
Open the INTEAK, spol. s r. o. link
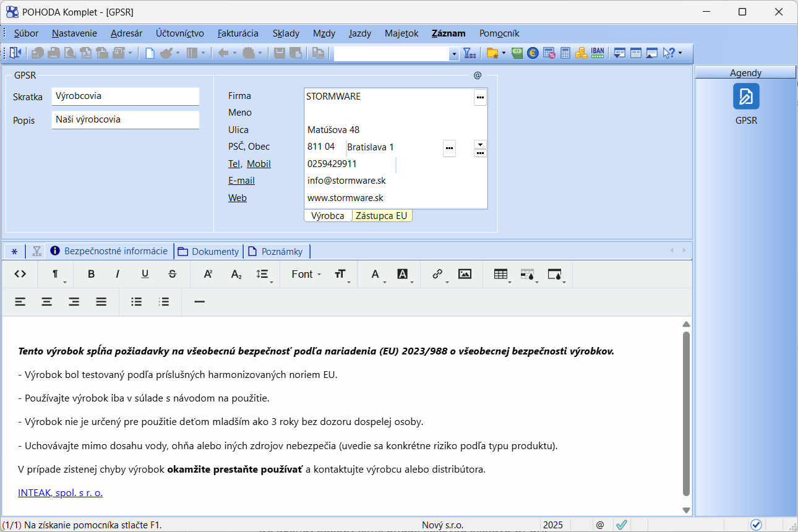pyautogui.click(x=61, y=493)
